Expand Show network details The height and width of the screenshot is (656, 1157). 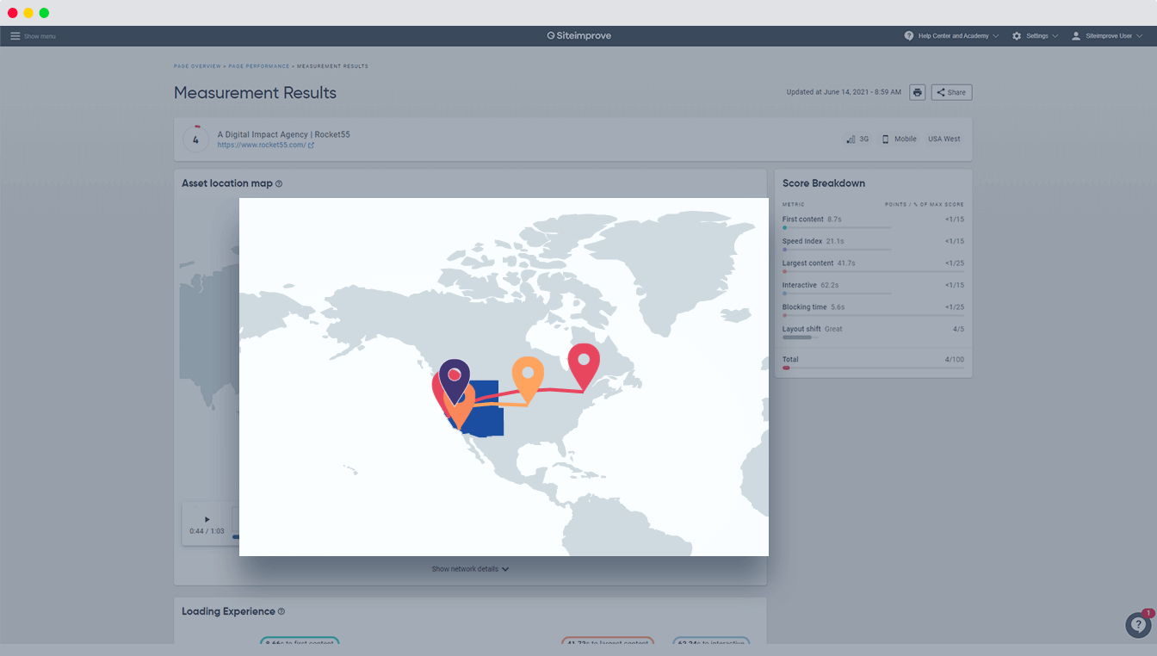click(470, 569)
